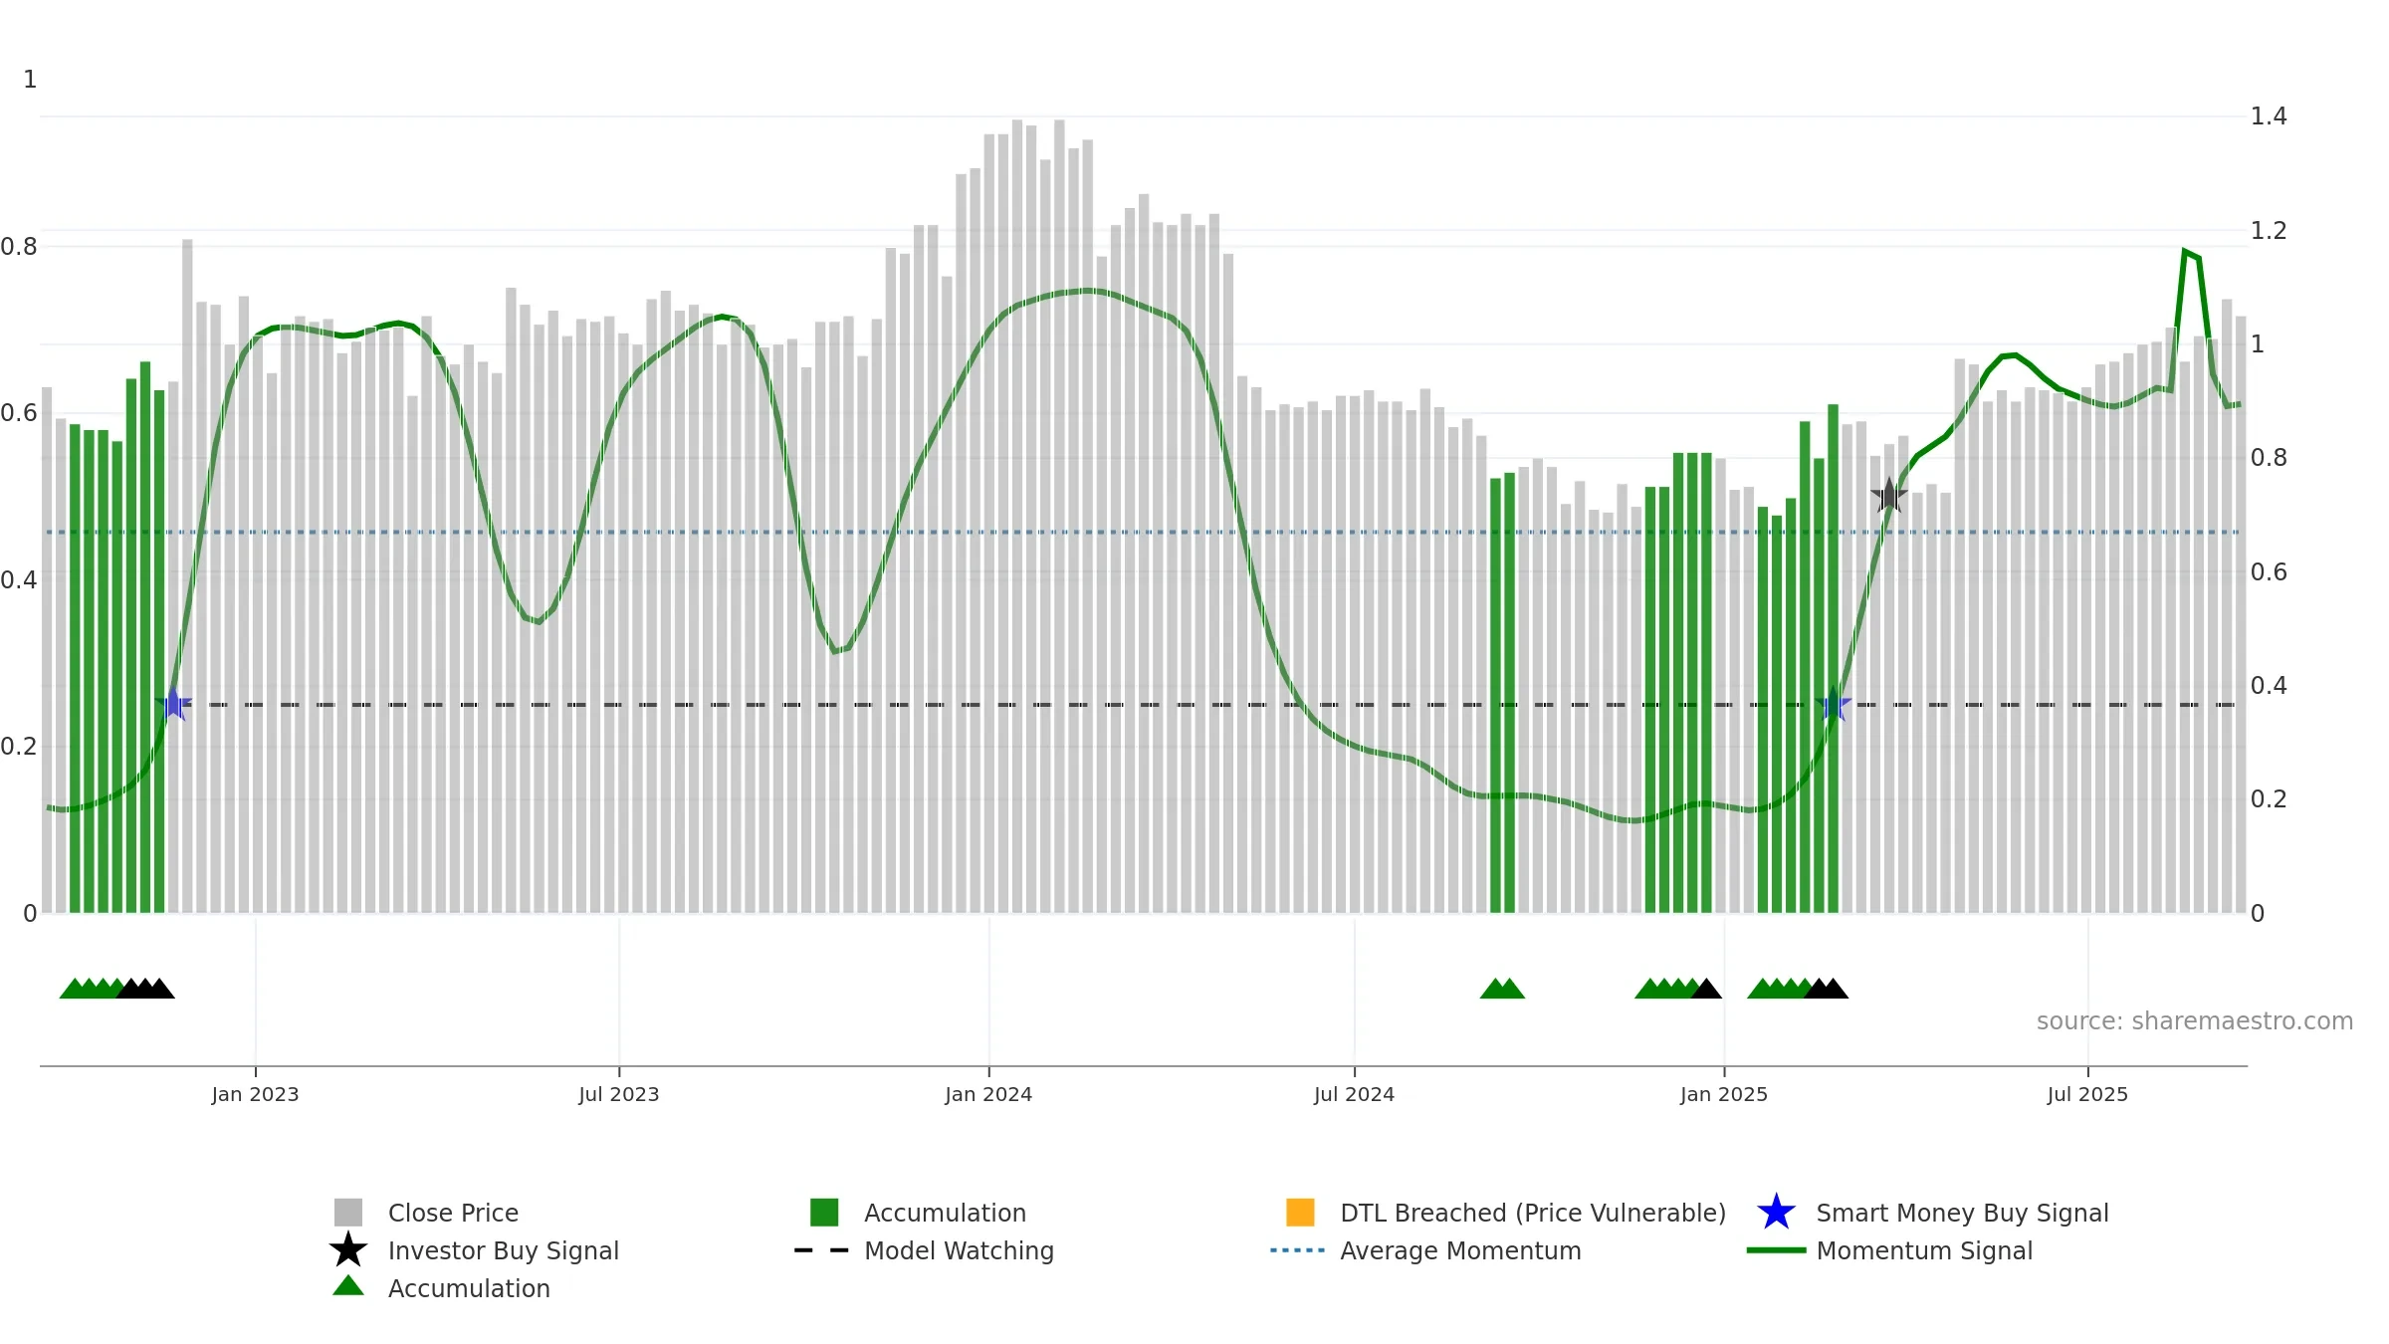The width and height of the screenshot is (2389, 1344).
Task: Click the Jan 2024 axis label
Action: tap(988, 1095)
